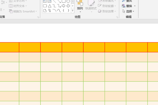Choose the arc shape

(x=54, y=10)
